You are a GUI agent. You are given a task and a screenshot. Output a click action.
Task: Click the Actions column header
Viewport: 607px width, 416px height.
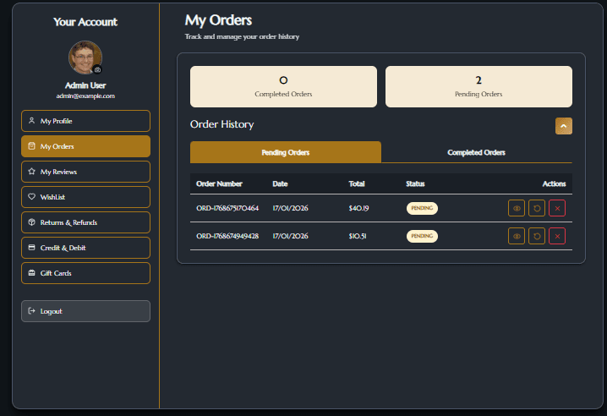click(x=554, y=184)
